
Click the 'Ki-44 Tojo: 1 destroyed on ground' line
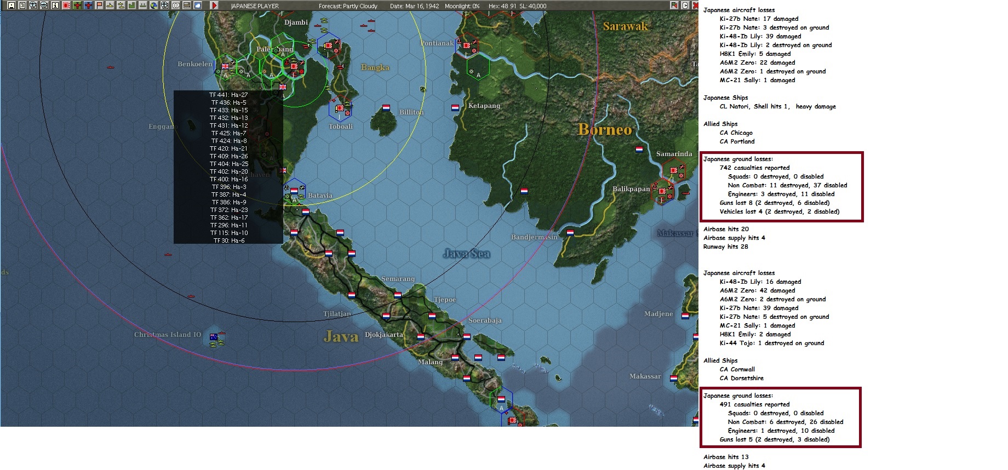point(772,343)
